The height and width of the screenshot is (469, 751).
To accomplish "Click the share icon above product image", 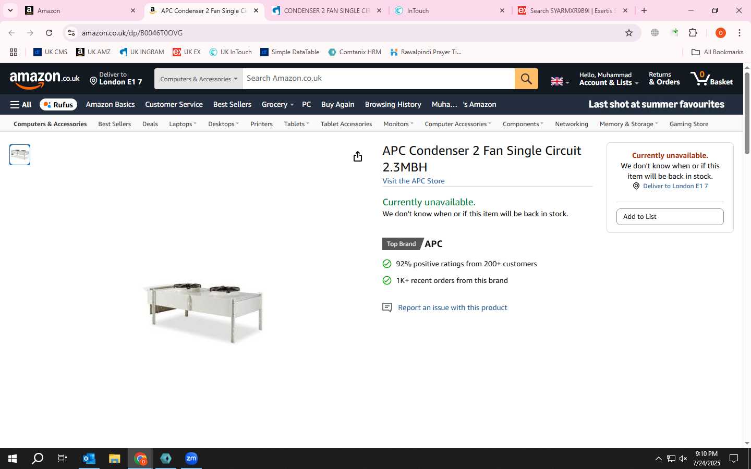I will (357, 156).
